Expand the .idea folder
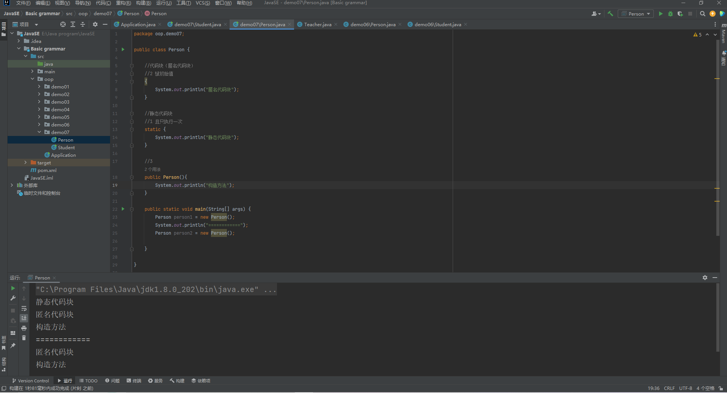The image size is (727, 393). click(19, 41)
